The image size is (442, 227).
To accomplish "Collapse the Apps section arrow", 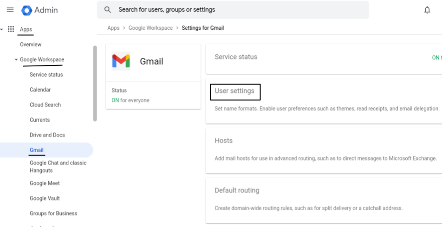I will 2,29.
